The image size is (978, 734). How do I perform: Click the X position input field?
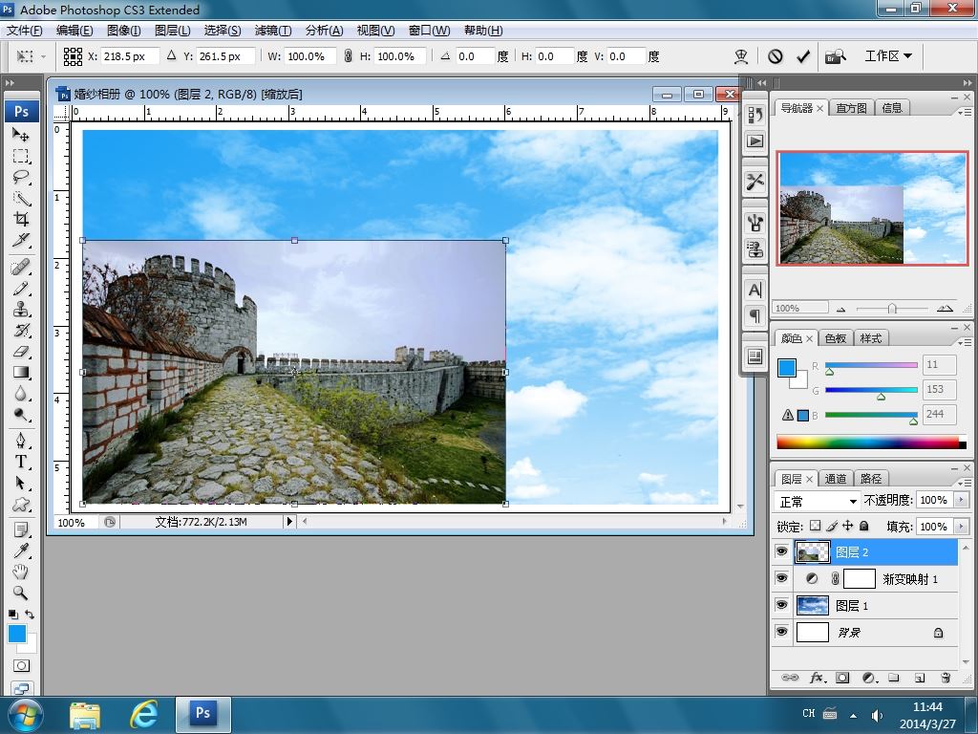[130, 56]
